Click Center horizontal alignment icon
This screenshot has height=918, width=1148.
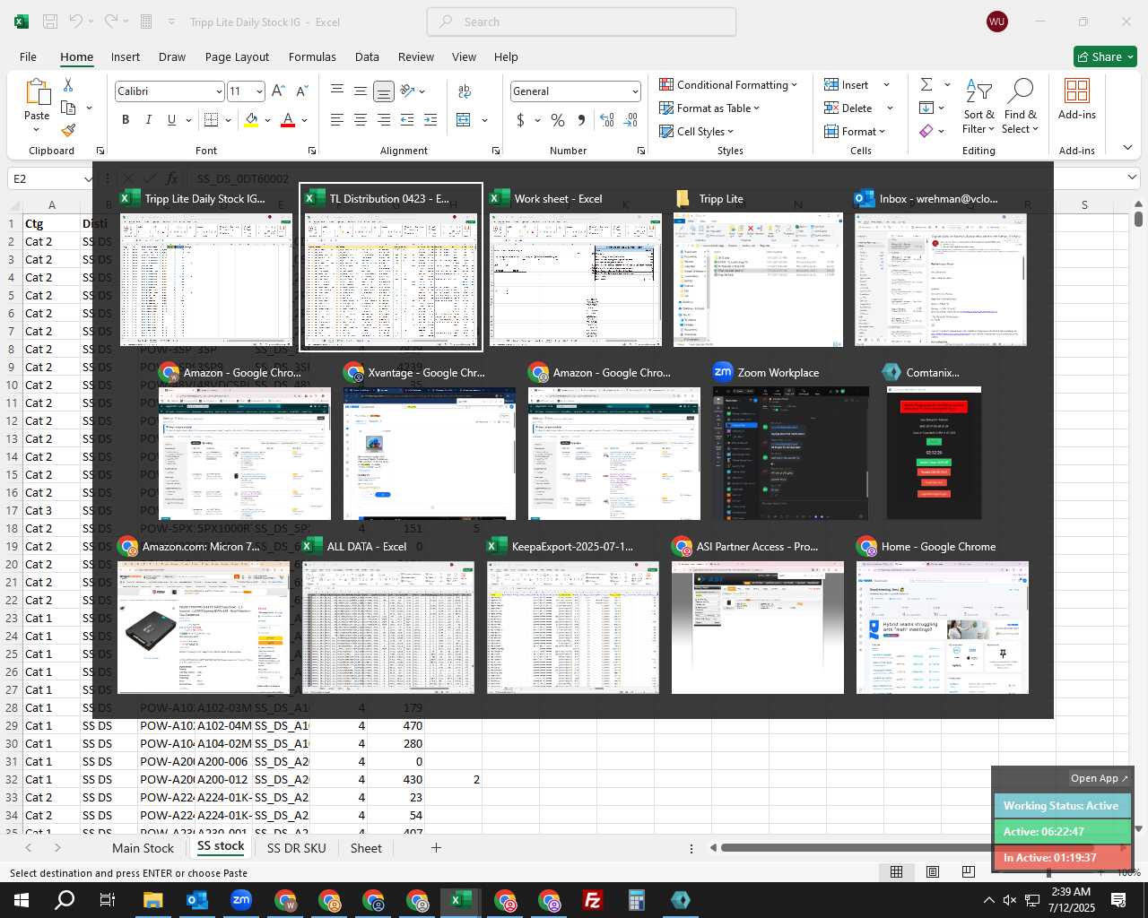tap(360, 120)
